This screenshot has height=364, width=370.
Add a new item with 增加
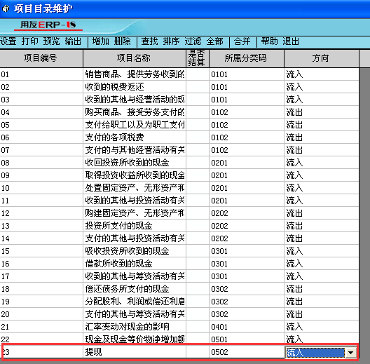(x=101, y=41)
